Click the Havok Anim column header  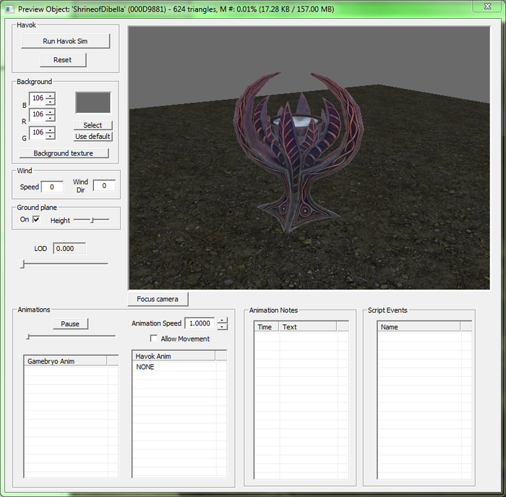coord(174,356)
